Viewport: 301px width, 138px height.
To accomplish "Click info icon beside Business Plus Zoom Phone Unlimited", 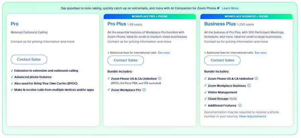I will (256, 79).
